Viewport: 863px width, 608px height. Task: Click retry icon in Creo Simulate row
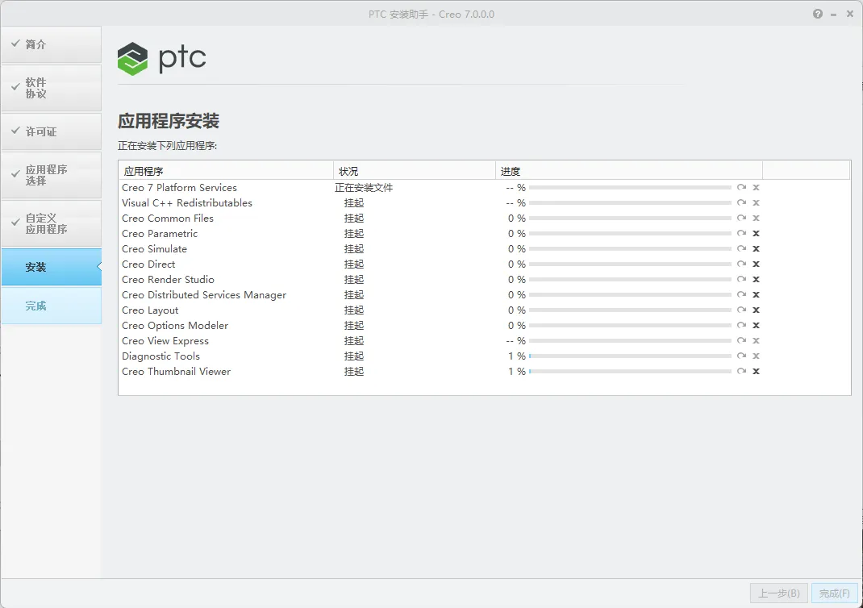click(x=741, y=248)
